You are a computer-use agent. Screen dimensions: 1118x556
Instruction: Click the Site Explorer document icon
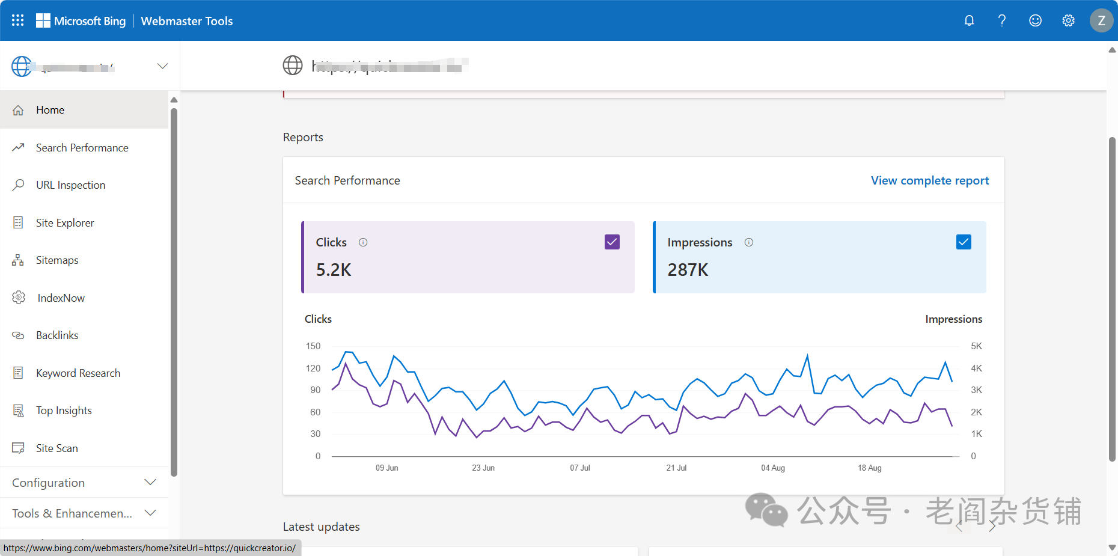(18, 222)
